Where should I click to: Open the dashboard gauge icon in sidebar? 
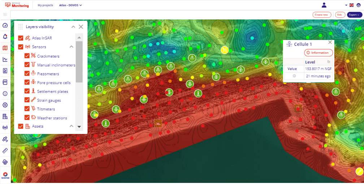pyautogui.click(x=5, y=25)
